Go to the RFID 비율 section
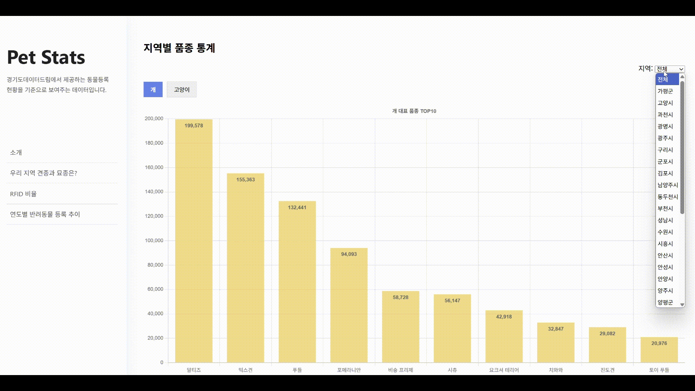The height and width of the screenshot is (391, 695). click(x=23, y=194)
